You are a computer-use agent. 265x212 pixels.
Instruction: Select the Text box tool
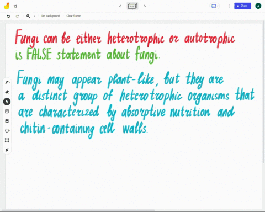(7, 140)
